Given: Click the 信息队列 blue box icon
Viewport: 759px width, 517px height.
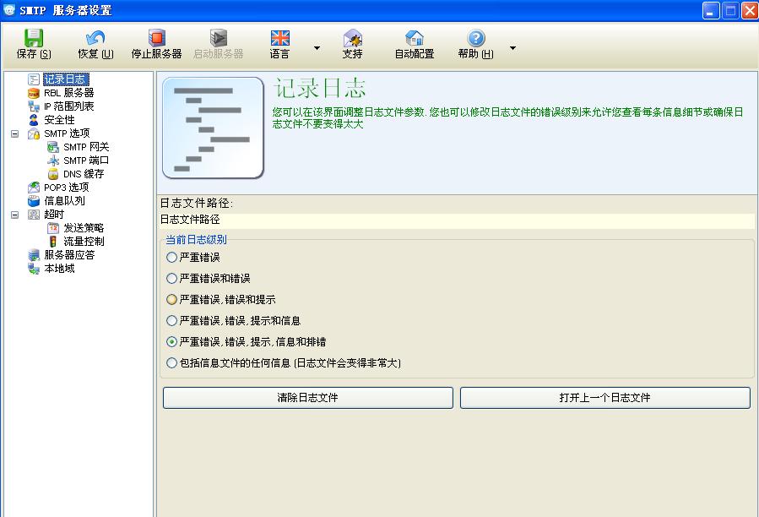Looking at the screenshot, I should (34, 200).
